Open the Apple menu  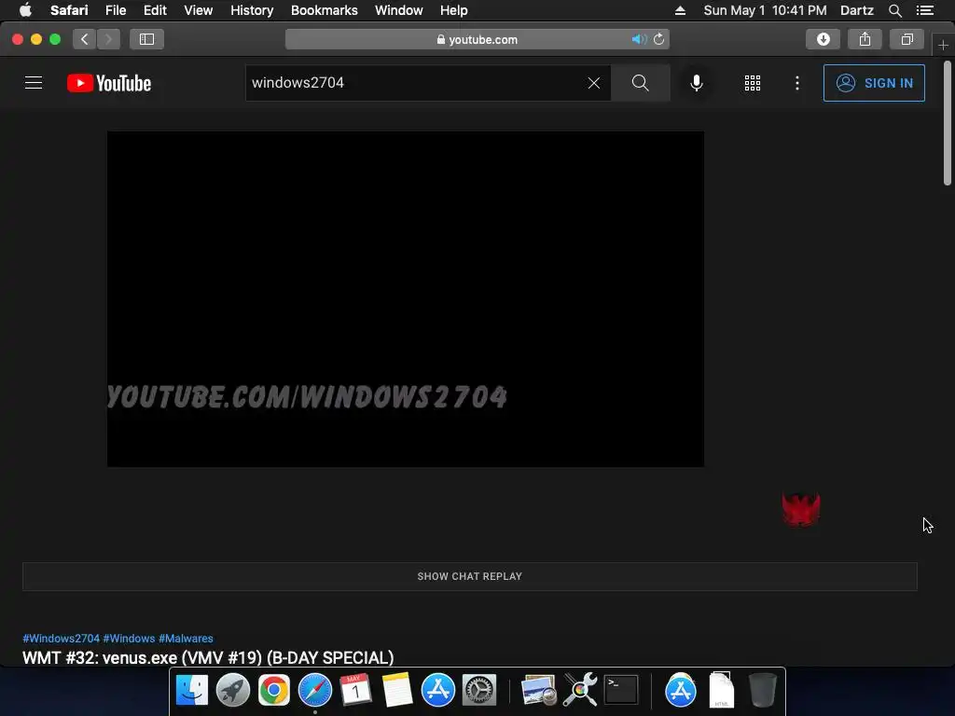tap(25, 10)
